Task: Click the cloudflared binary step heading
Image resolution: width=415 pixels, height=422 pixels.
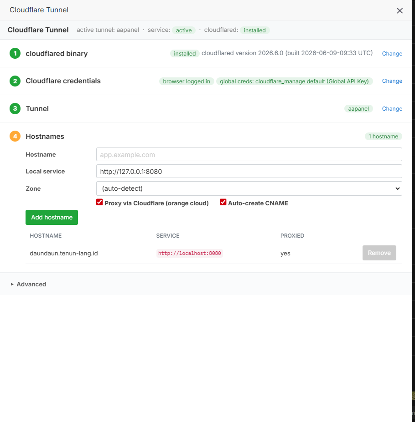Action: 57,54
